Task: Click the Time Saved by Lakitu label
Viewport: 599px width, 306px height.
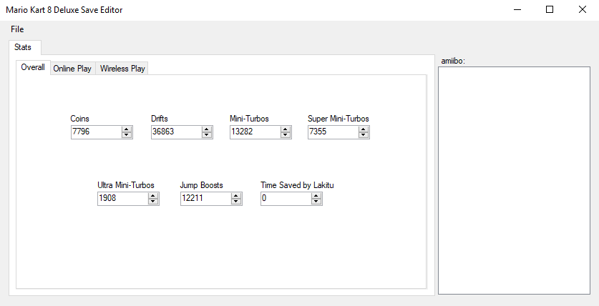Action: point(297,185)
